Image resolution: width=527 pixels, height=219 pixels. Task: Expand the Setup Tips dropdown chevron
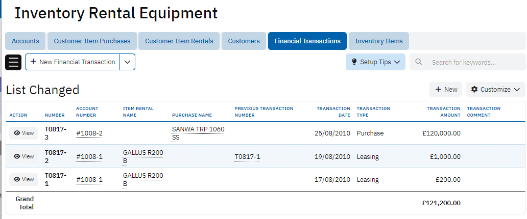397,62
